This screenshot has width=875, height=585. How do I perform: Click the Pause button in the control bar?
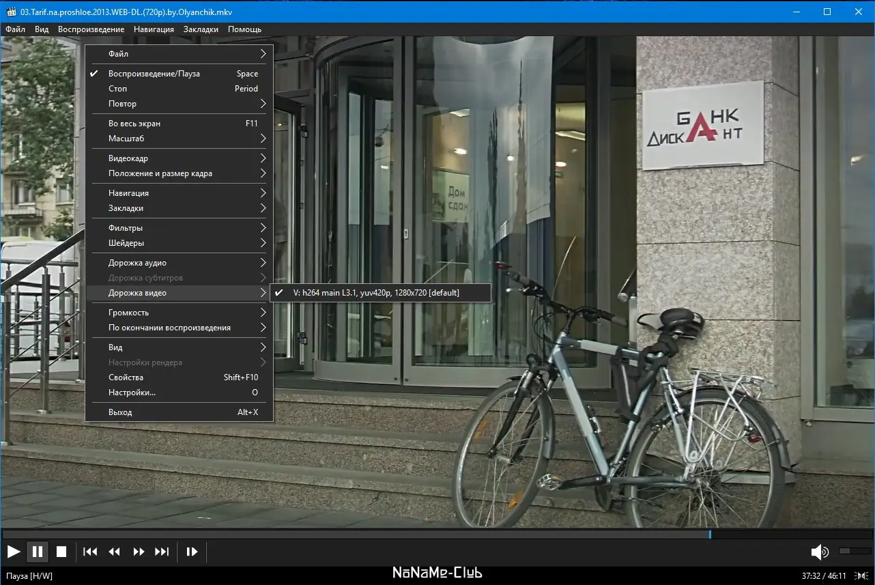pos(38,552)
